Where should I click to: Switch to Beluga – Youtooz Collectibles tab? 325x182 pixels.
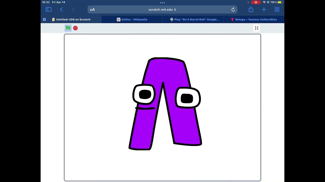pyautogui.click(x=254, y=19)
